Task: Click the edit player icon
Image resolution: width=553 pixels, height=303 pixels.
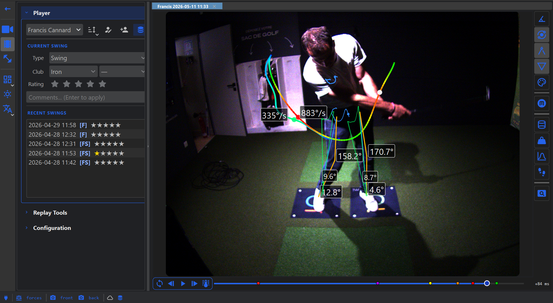Action: pyautogui.click(x=108, y=30)
